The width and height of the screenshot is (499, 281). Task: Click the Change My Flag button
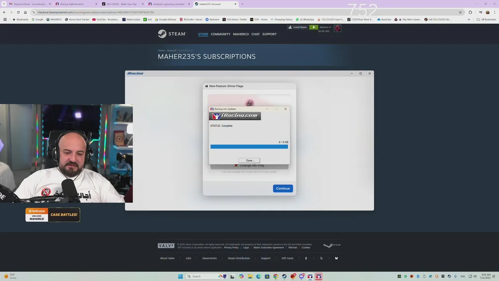[x=249, y=166]
